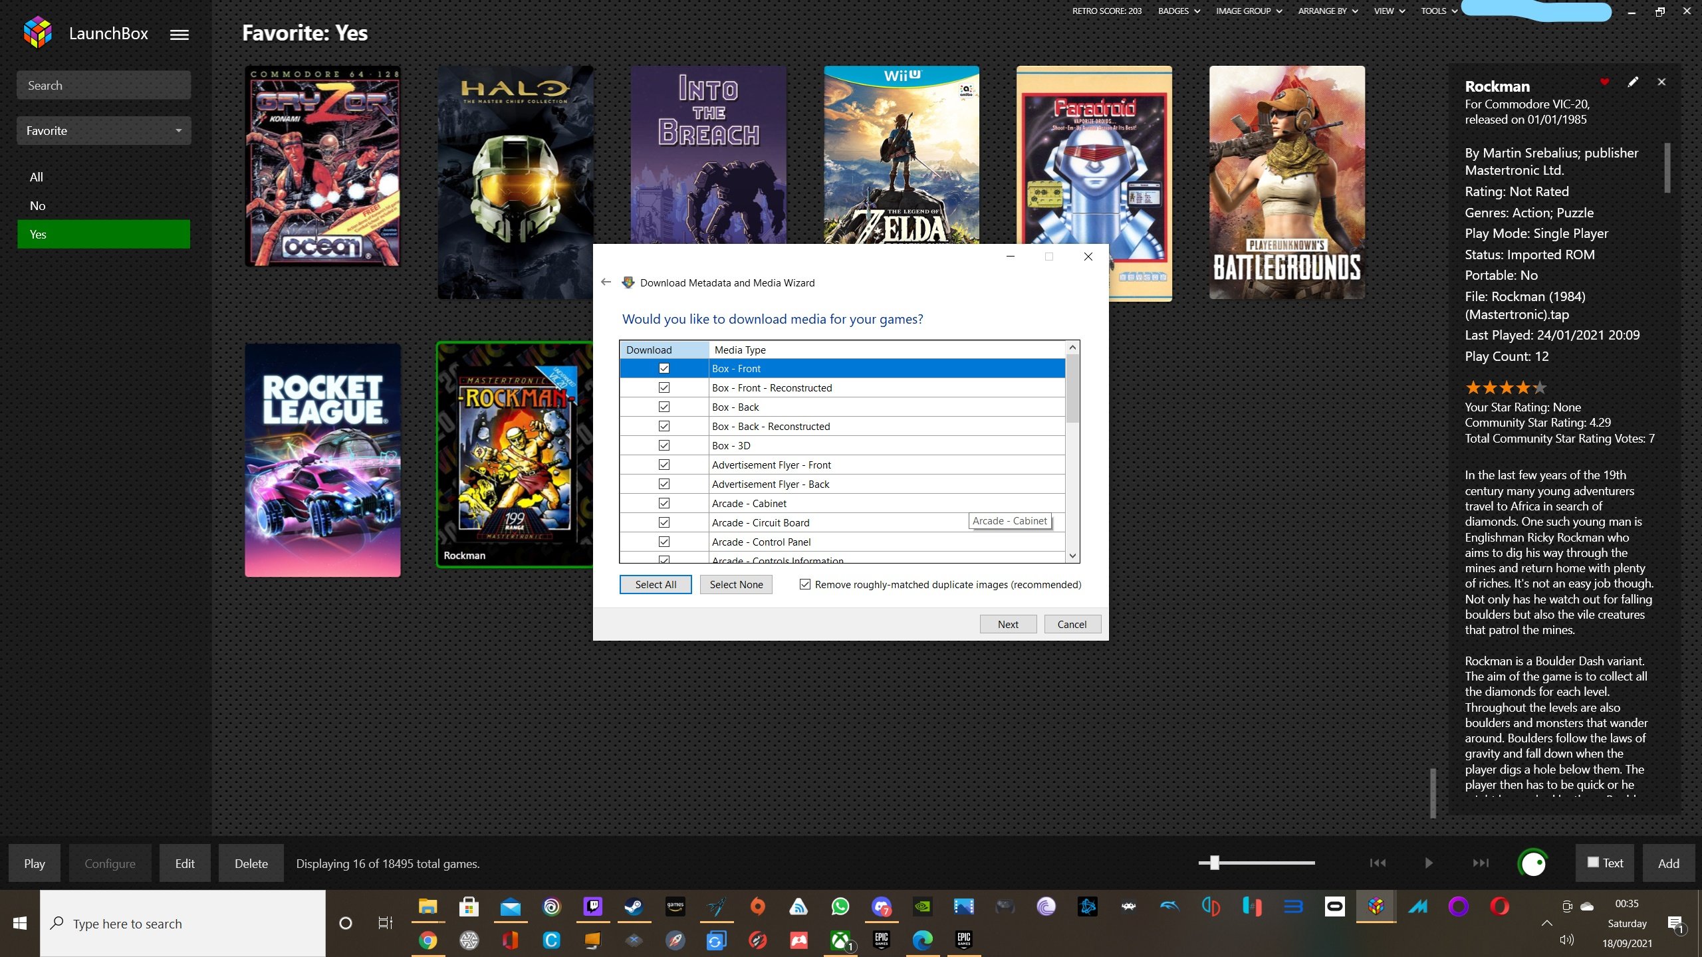
Task: Click the pencil edit icon in details panel
Action: point(1633,82)
